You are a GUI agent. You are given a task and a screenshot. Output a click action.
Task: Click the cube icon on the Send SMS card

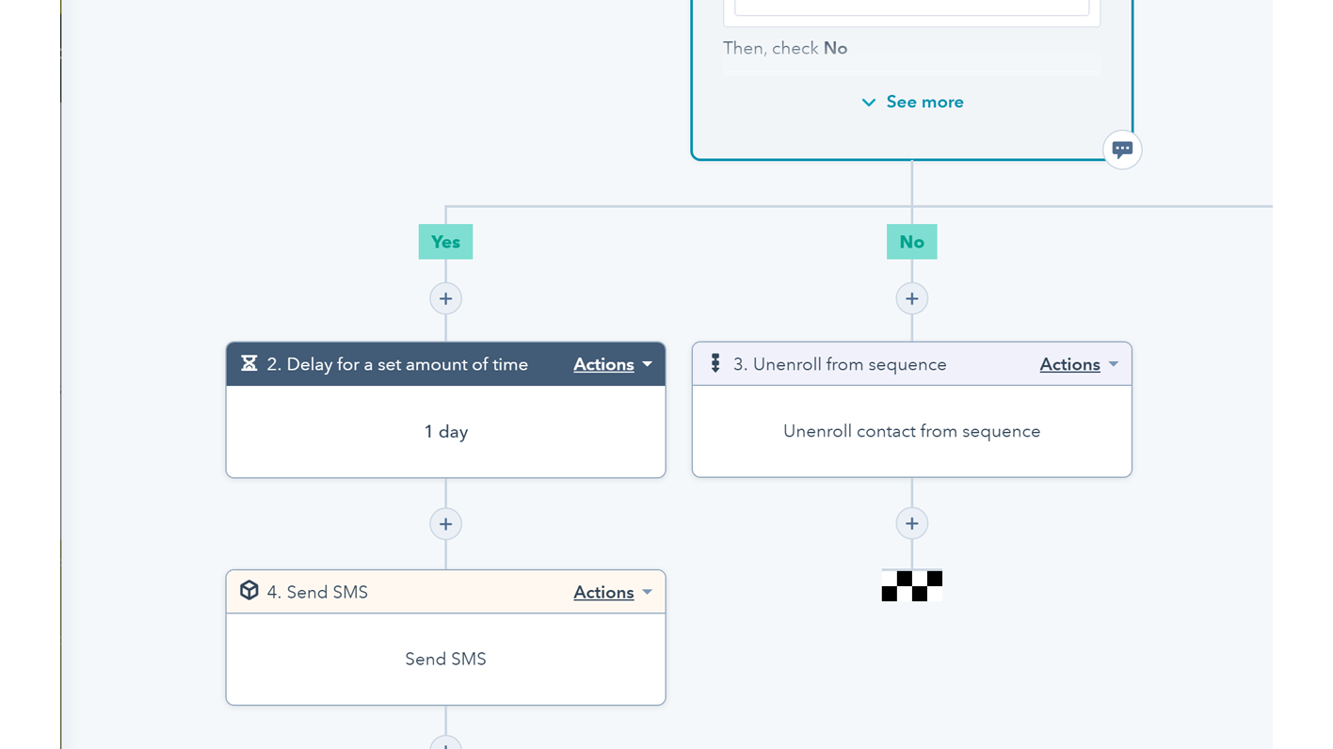pos(249,591)
